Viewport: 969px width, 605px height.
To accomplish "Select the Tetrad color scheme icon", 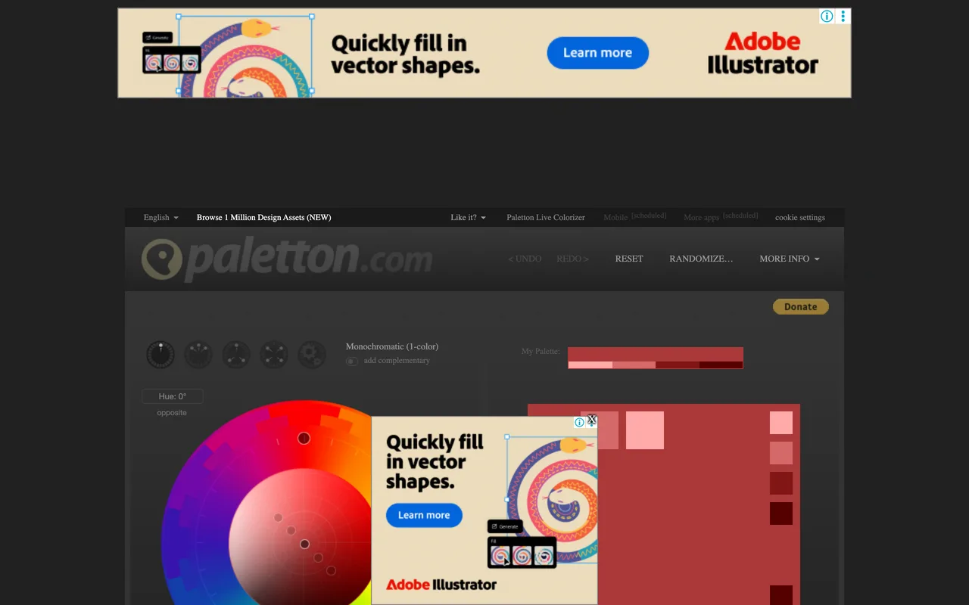I will pos(274,355).
